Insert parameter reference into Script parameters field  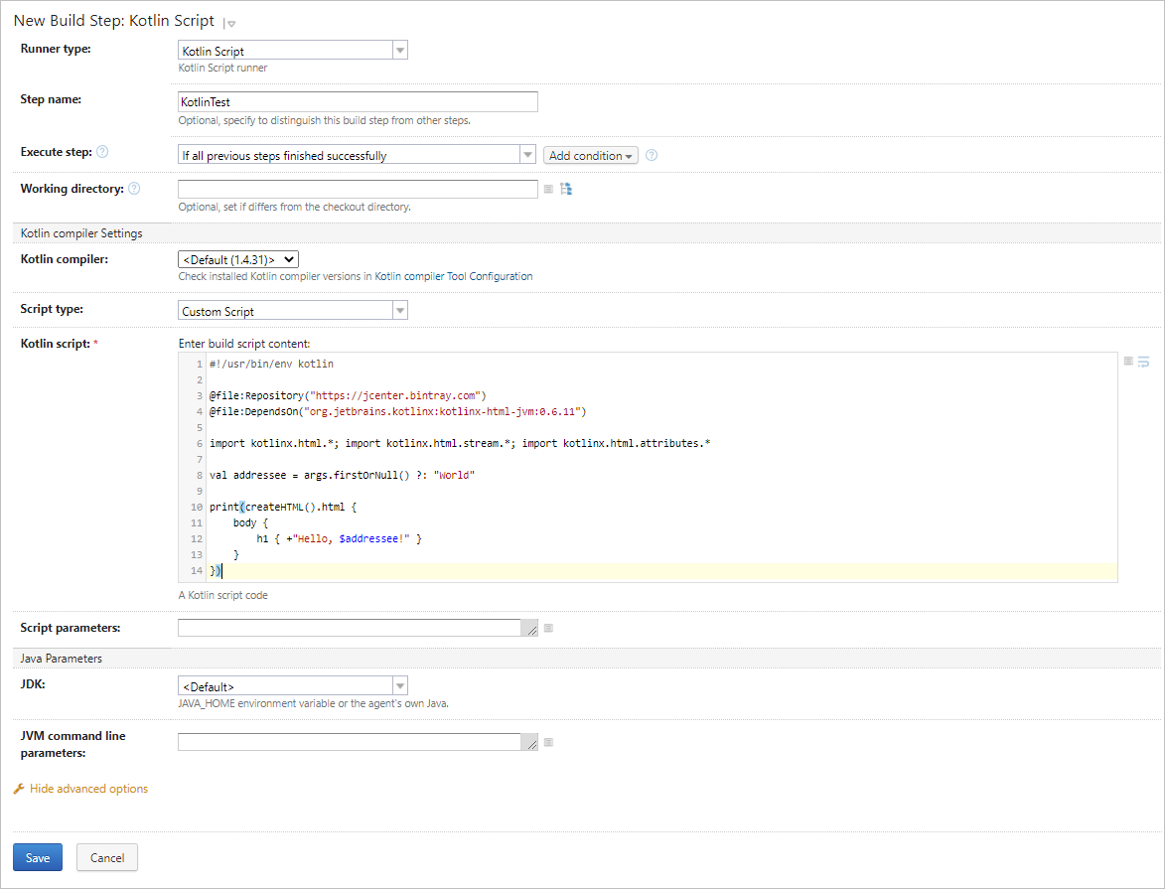(x=548, y=628)
